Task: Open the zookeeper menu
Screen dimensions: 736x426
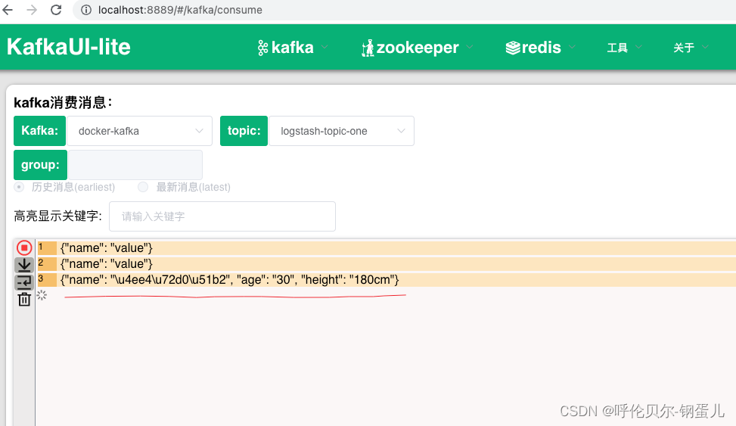Action: pyautogui.click(x=417, y=48)
